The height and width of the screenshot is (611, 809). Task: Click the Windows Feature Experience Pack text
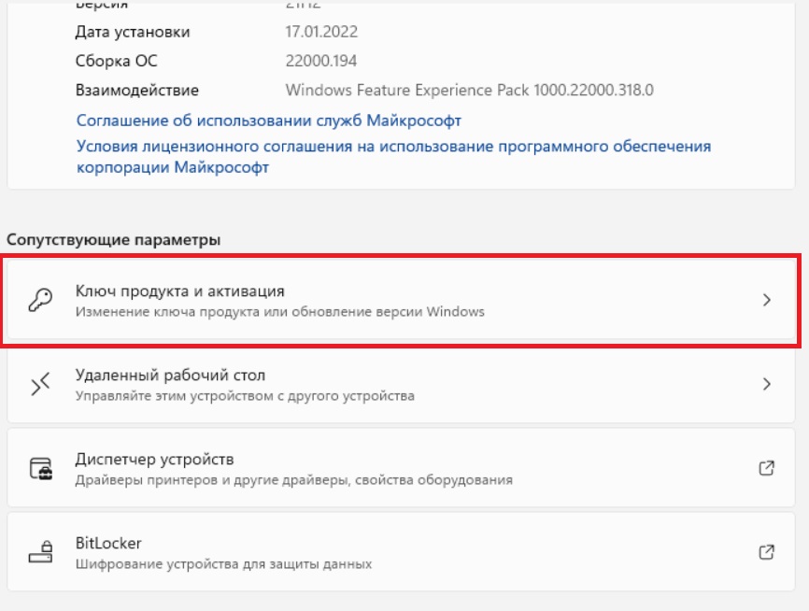(x=470, y=91)
